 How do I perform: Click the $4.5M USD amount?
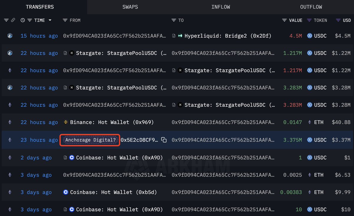tap(342, 36)
